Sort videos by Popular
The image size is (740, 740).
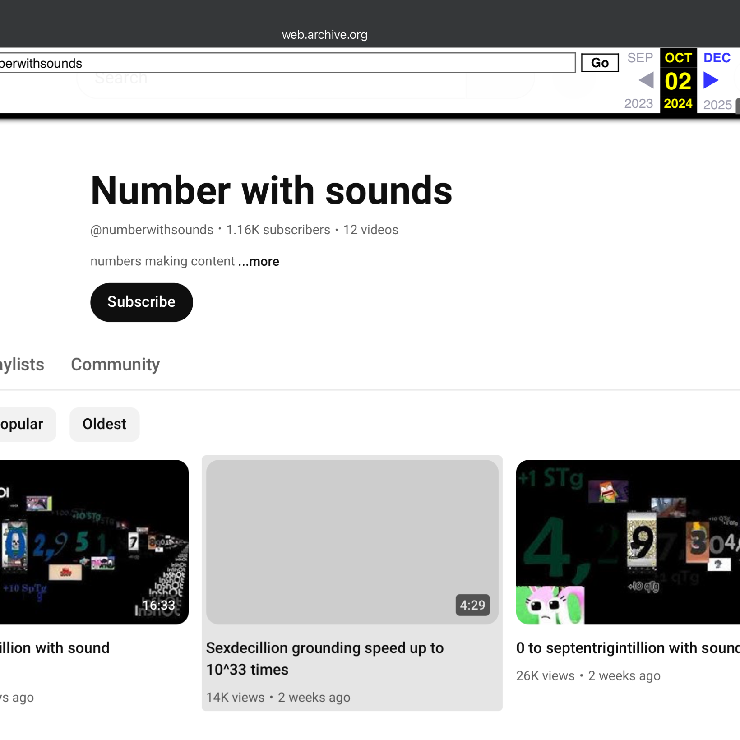tap(27, 424)
